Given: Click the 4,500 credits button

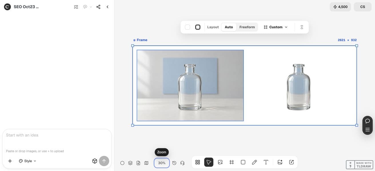Looking at the screenshot, I should pos(340,7).
